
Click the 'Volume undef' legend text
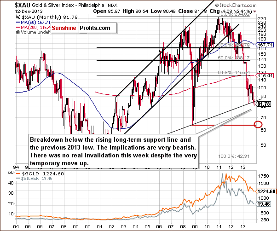35,32
